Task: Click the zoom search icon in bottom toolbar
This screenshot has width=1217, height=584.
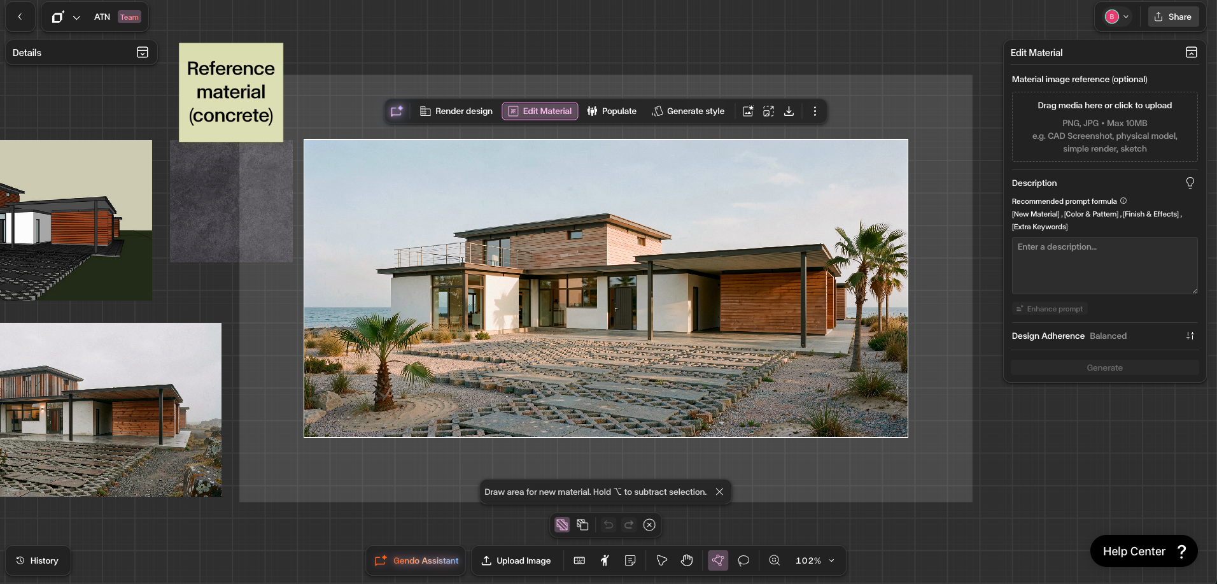Action: pos(774,560)
